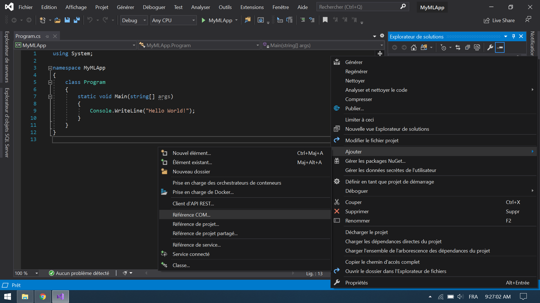Toggle a bookmark with the bookmark icon
This screenshot has height=303, width=540.
[x=325, y=20]
